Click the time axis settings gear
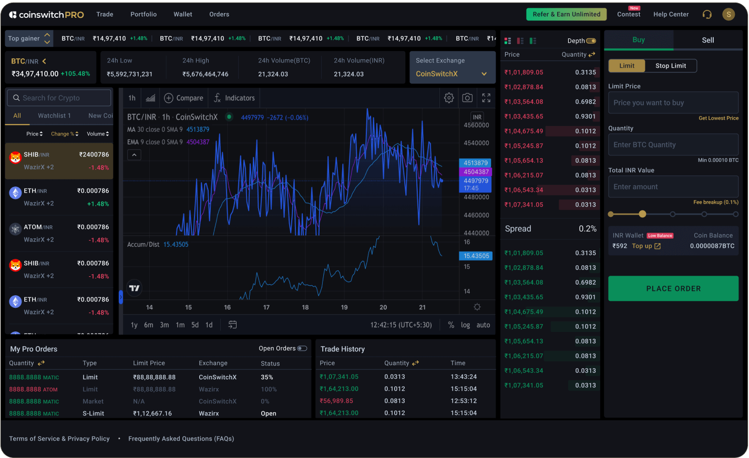Viewport: 749px width, 458px height. [x=477, y=307]
